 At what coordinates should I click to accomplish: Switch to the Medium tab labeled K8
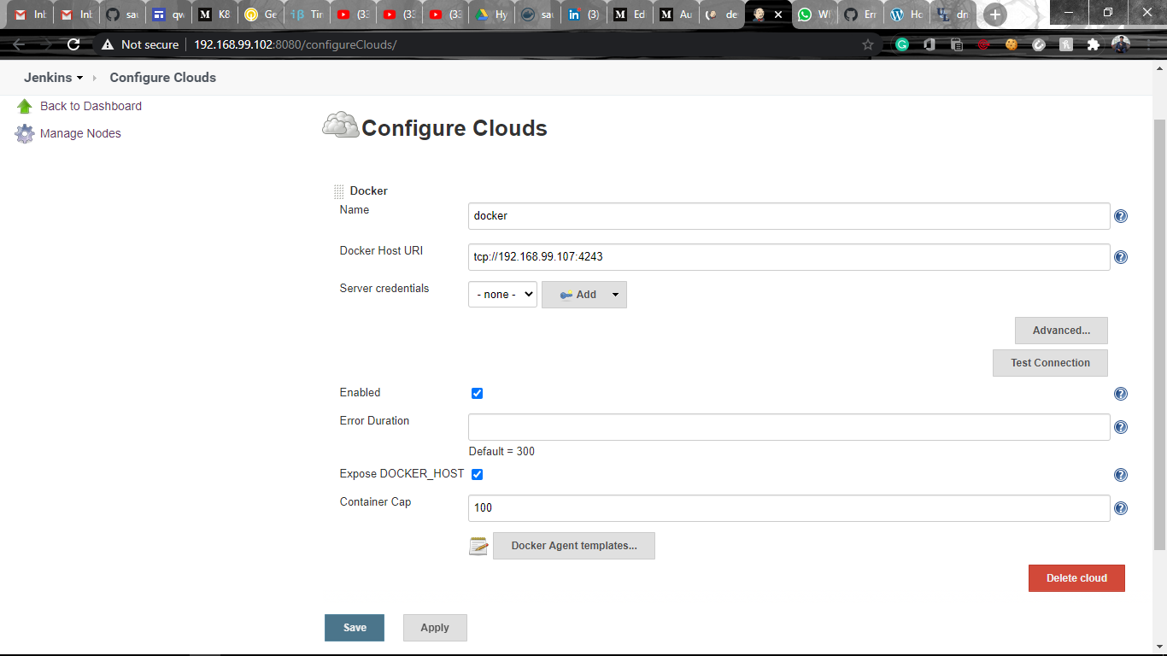click(214, 15)
